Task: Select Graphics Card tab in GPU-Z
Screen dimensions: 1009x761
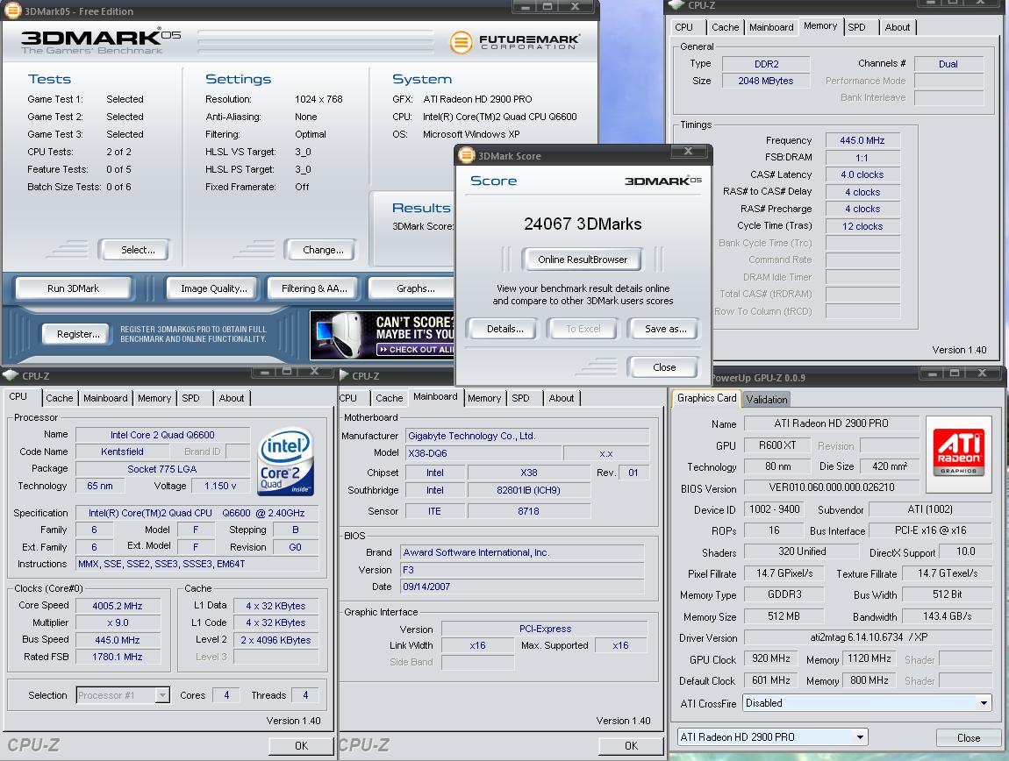Action: tap(706, 398)
